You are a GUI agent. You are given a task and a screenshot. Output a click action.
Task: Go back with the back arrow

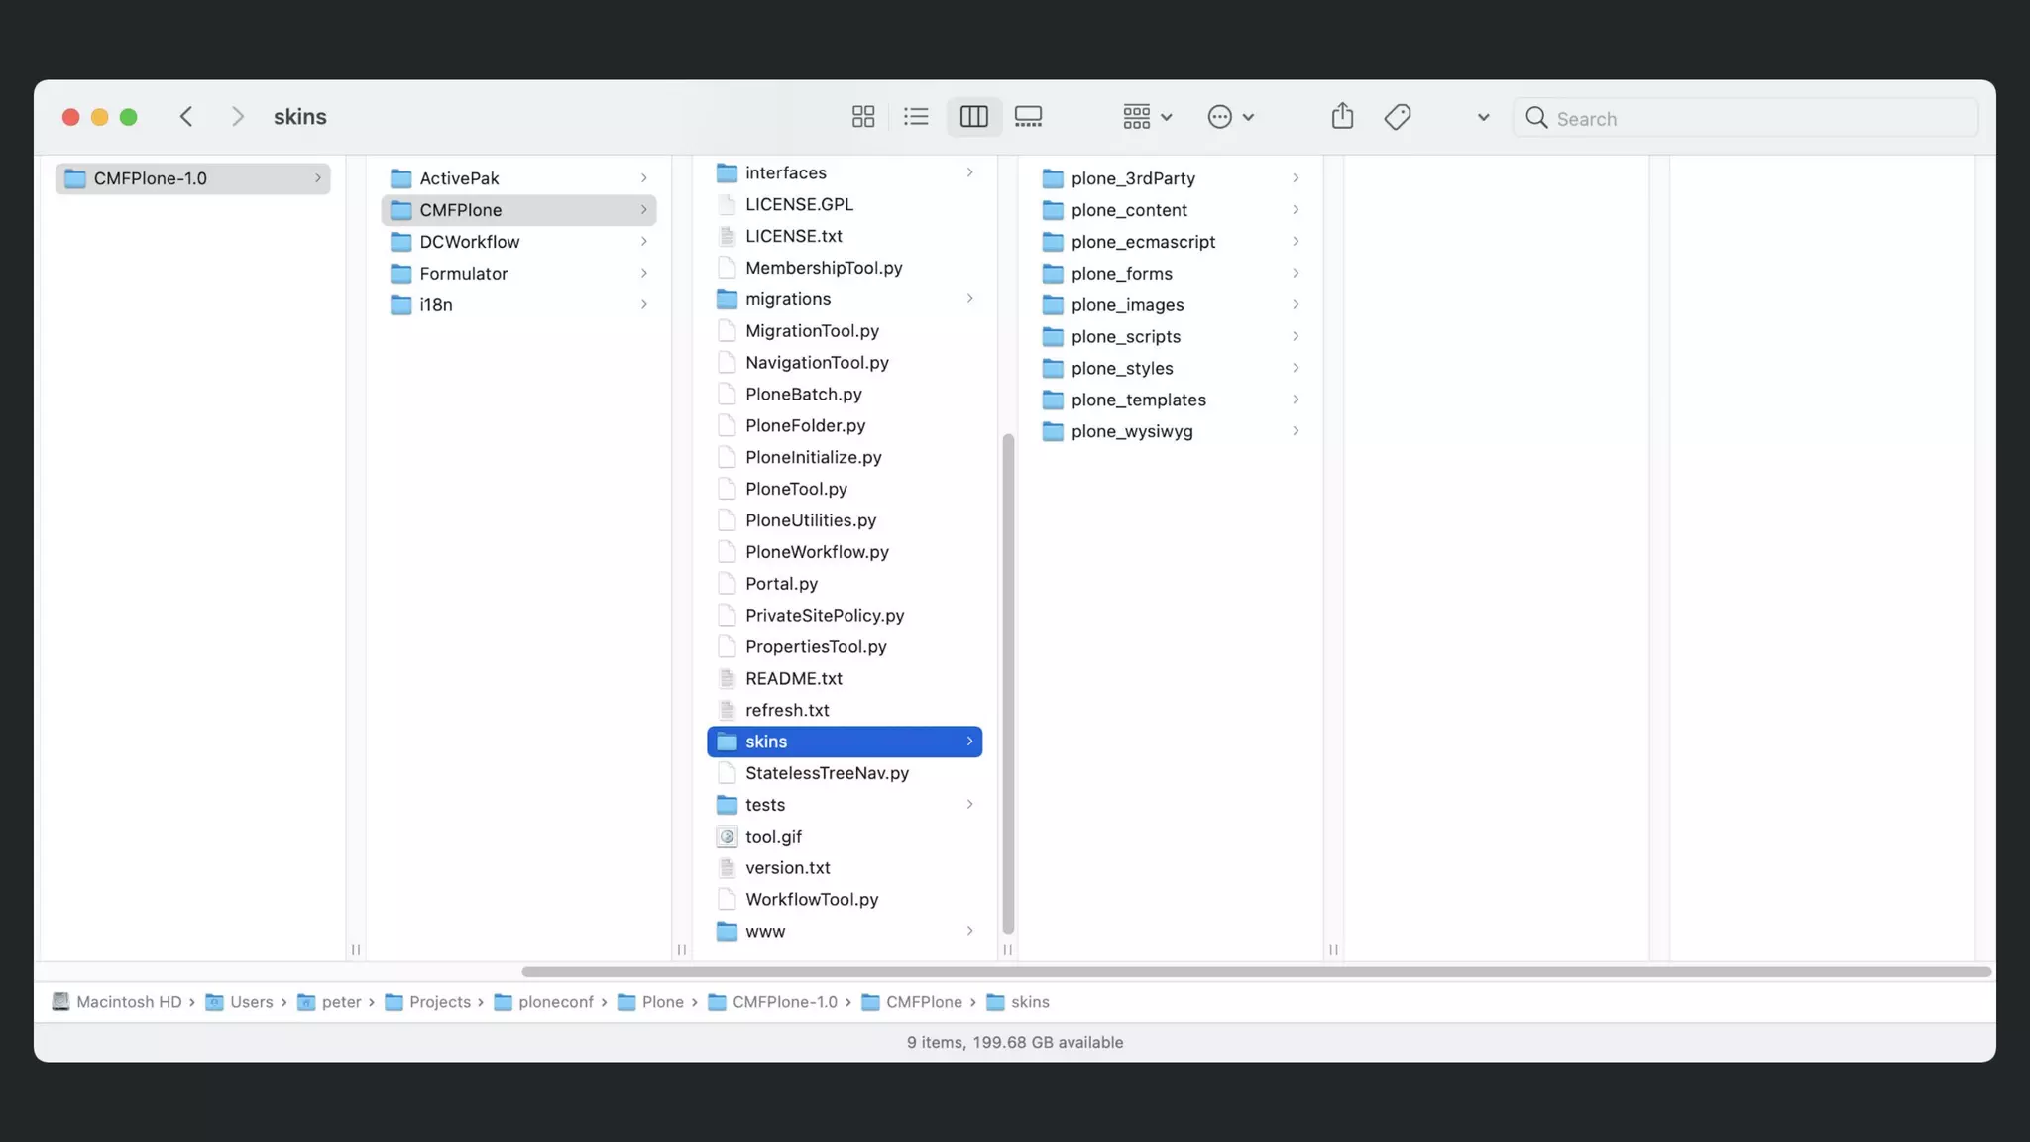pyautogui.click(x=186, y=117)
